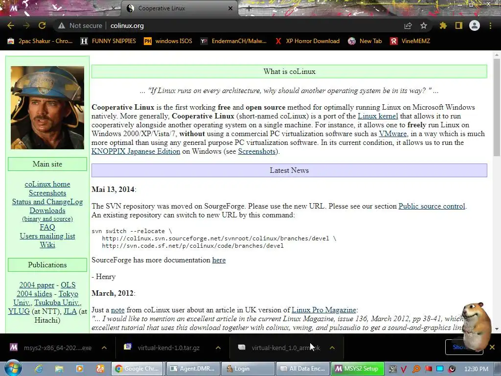
Task: Open Public source control link
Action: (x=432, y=206)
